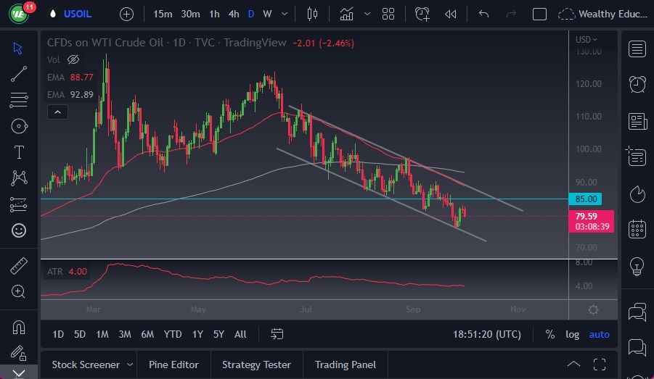Expand the timeframe interval dropdown arrow

coord(285,14)
